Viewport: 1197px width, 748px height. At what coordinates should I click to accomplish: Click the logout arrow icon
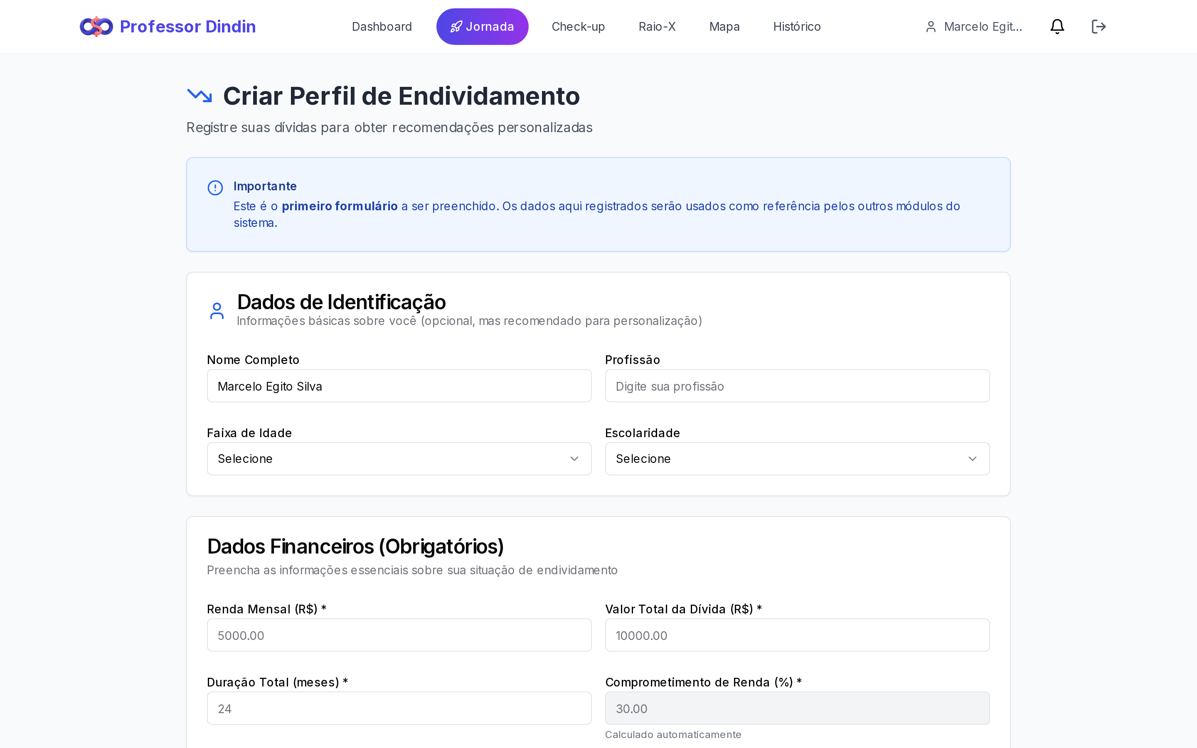(x=1098, y=27)
